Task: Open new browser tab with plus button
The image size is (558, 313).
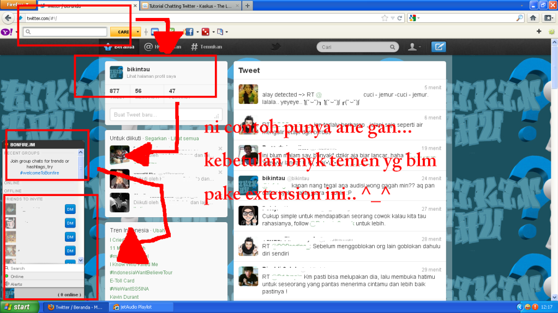Action: (247, 5)
